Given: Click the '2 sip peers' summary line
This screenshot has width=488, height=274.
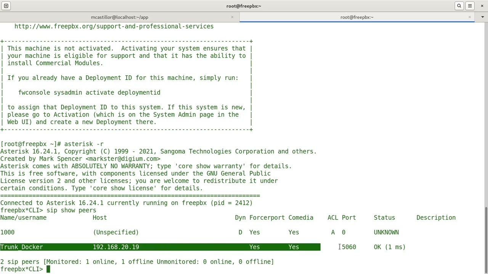Looking at the screenshot, I should click(x=137, y=262).
